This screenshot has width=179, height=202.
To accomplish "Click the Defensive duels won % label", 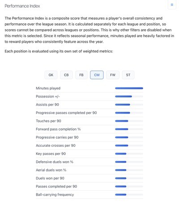I will [x=55, y=162].
